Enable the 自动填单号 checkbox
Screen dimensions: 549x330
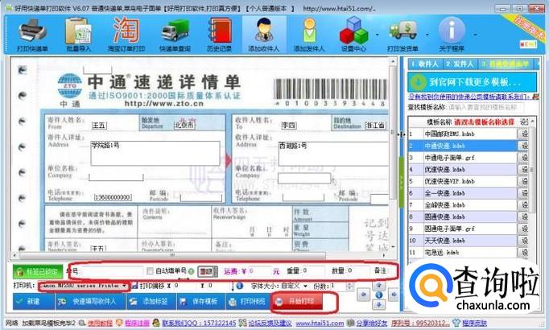pos(151,271)
